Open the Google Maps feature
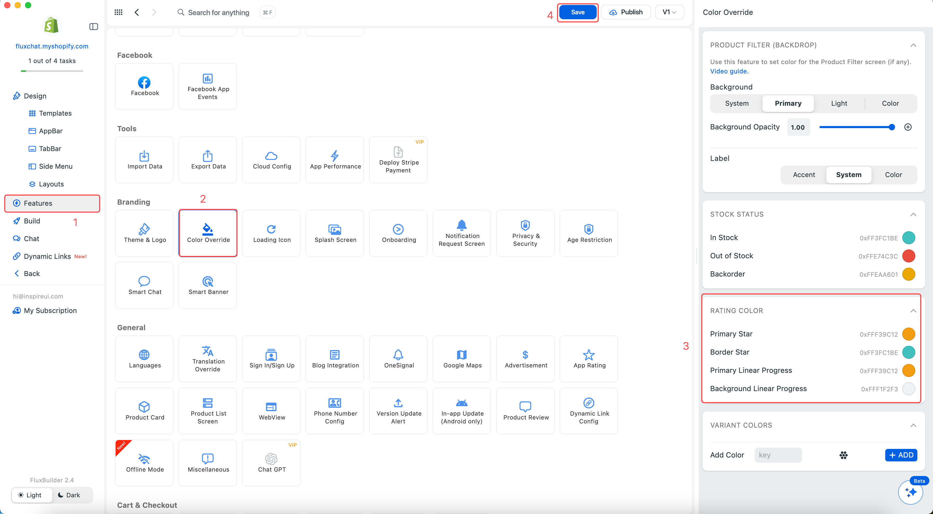933x514 pixels. (x=462, y=359)
